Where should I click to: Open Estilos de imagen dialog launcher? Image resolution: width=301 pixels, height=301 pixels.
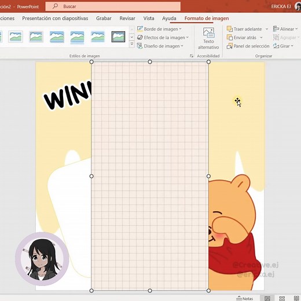(191, 56)
